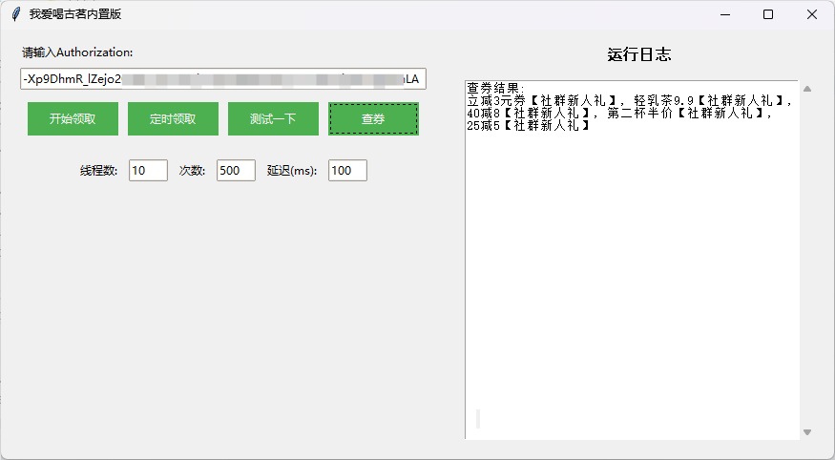Click the 线程数 label text
Image resolution: width=835 pixels, height=460 pixels.
click(x=99, y=171)
